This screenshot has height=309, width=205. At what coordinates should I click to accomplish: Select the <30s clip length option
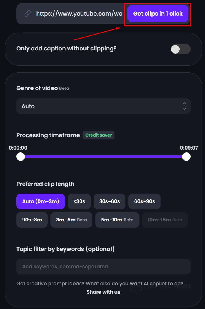tap(79, 201)
